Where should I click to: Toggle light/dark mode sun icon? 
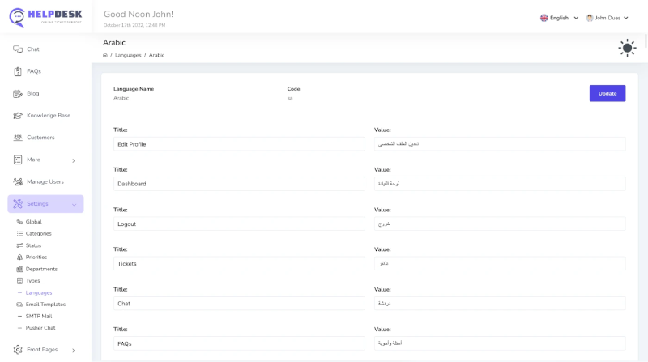pos(627,48)
